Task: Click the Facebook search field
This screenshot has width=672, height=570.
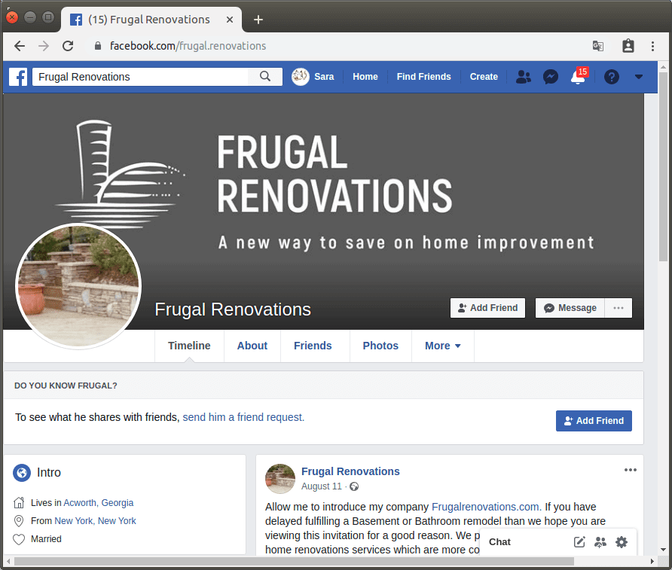Action: click(x=140, y=77)
